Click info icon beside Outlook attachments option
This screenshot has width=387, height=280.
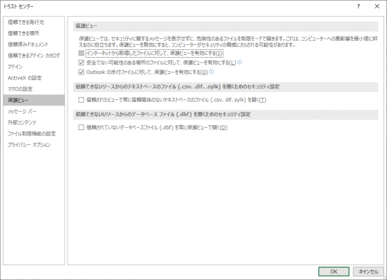tap(212, 72)
